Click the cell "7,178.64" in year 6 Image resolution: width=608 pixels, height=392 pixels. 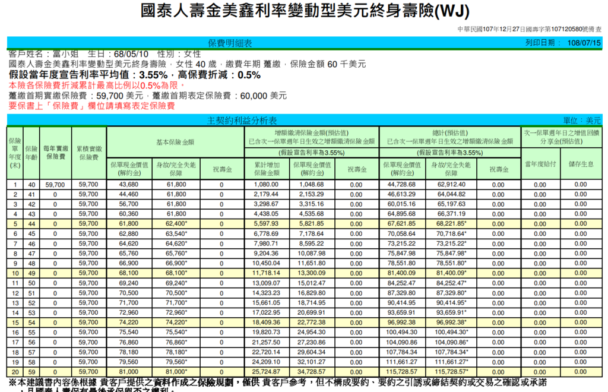312,234
